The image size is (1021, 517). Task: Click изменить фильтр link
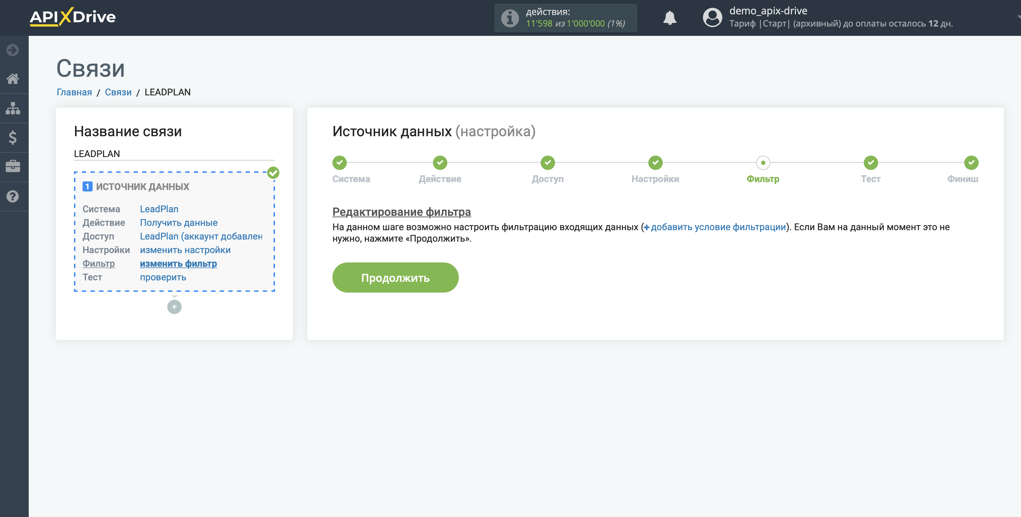click(x=178, y=263)
